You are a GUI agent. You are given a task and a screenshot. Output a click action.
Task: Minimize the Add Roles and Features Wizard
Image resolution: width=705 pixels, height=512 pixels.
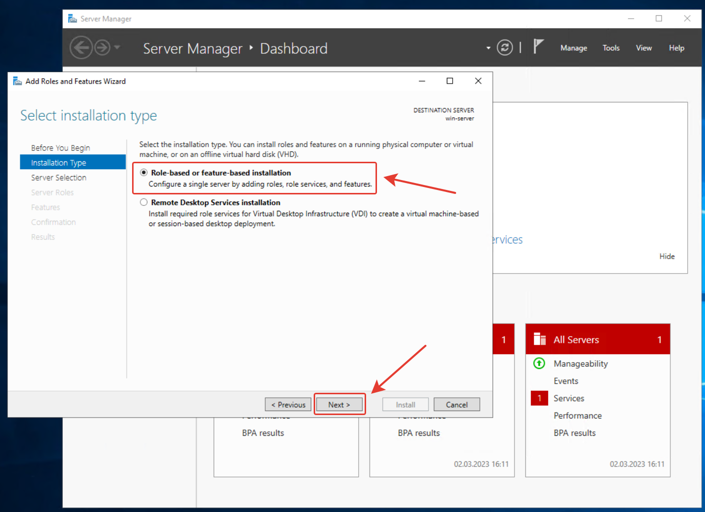422,81
